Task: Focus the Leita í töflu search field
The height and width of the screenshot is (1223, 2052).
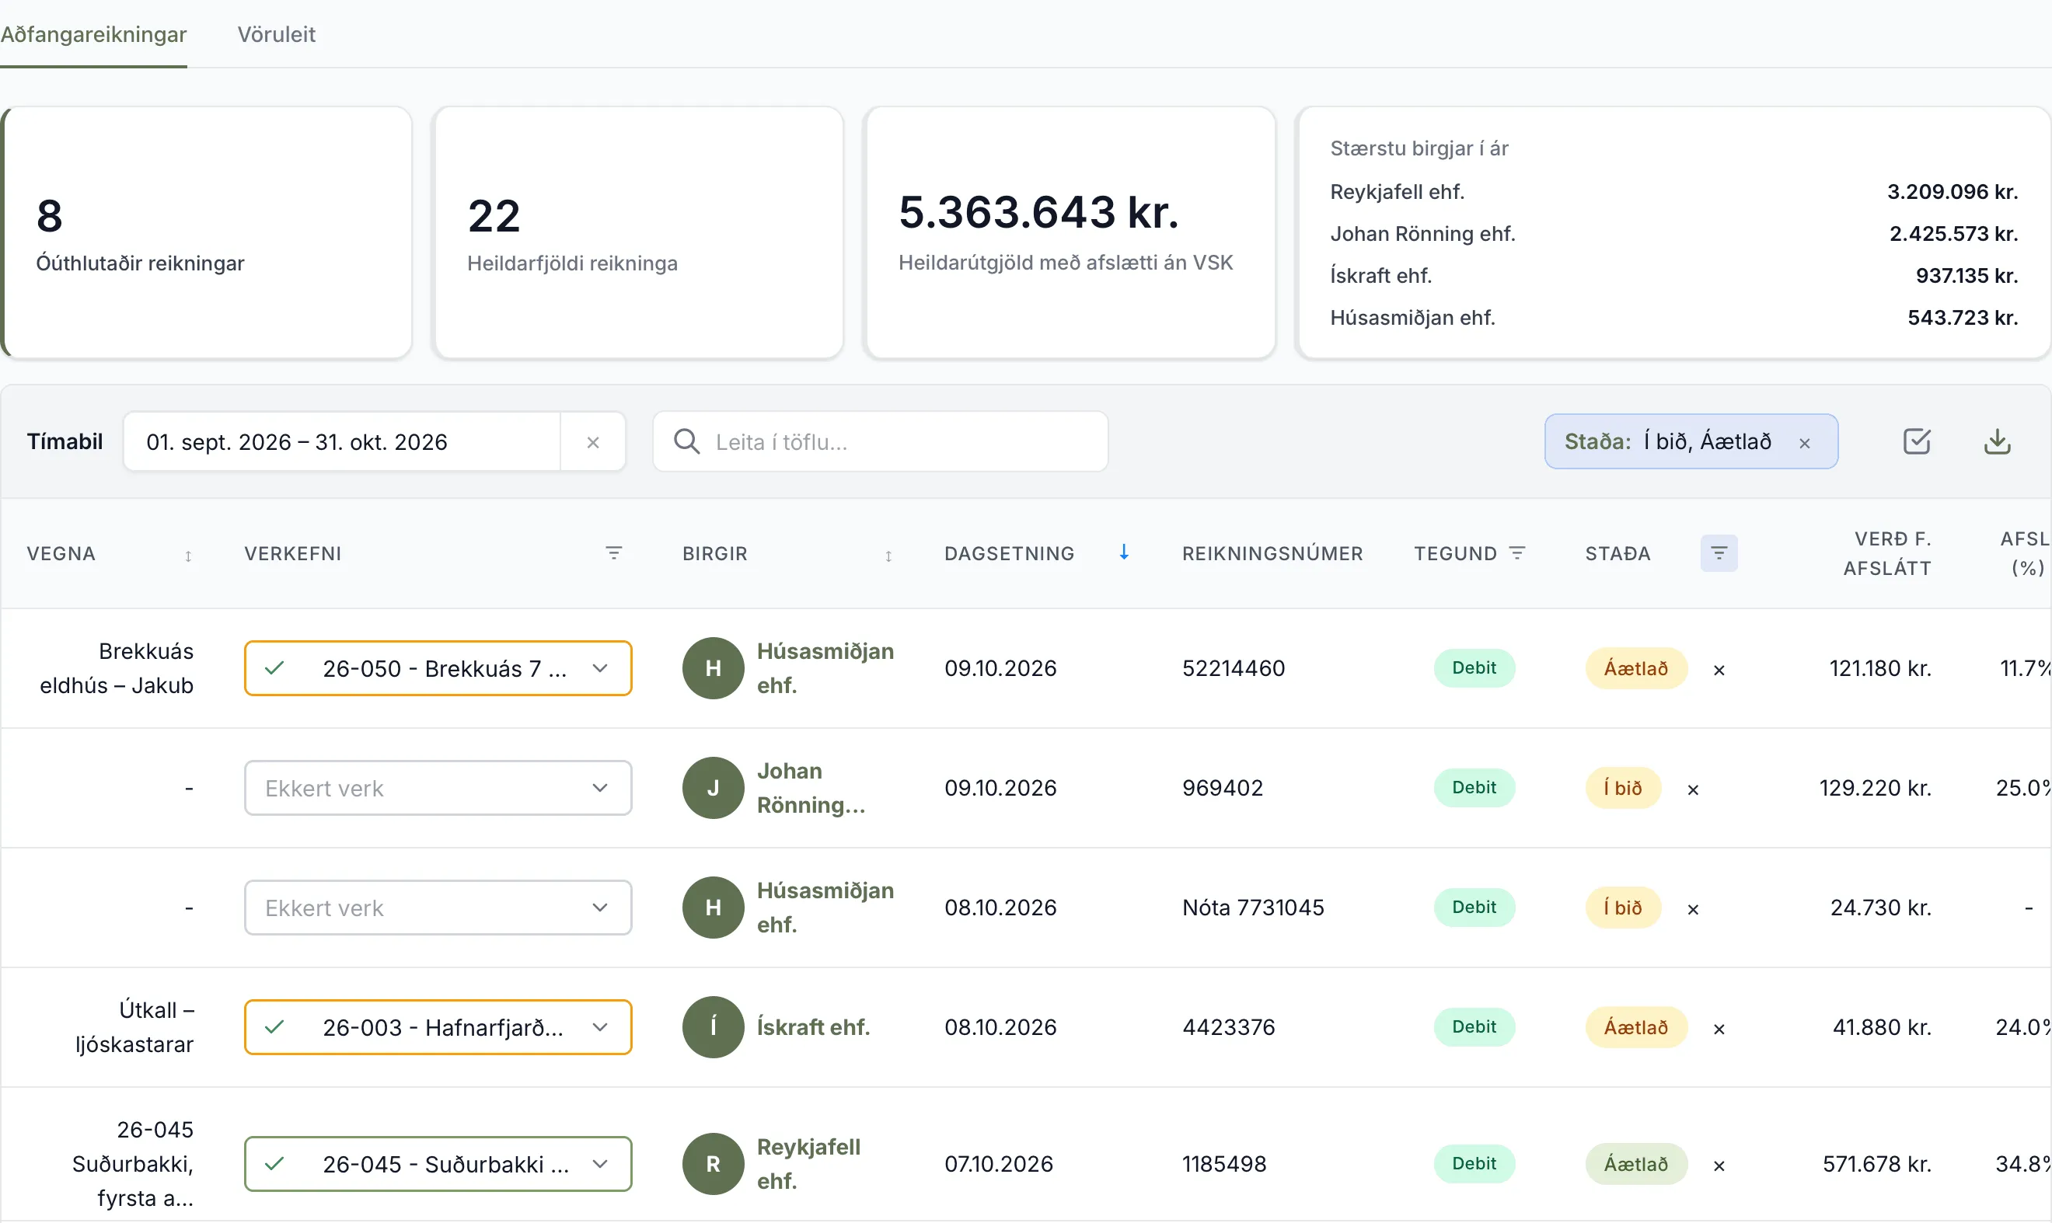Action: tap(881, 443)
